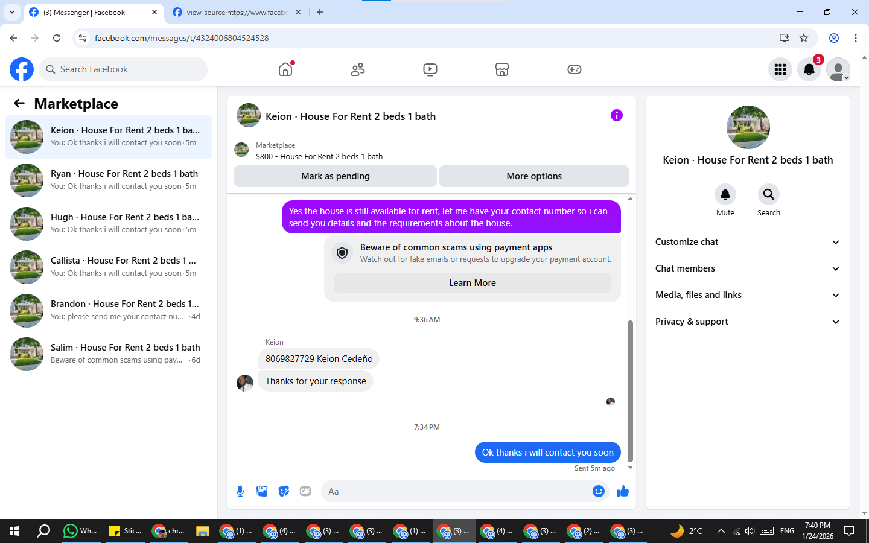Choose a GIF icon
The height and width of the screenshot is (543, 869).
coord(305,491)
